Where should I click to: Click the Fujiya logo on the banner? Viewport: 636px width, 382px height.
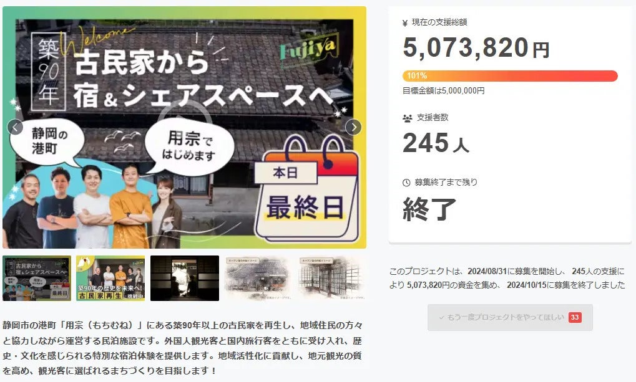pyautogui.click(x=308, y=49)
